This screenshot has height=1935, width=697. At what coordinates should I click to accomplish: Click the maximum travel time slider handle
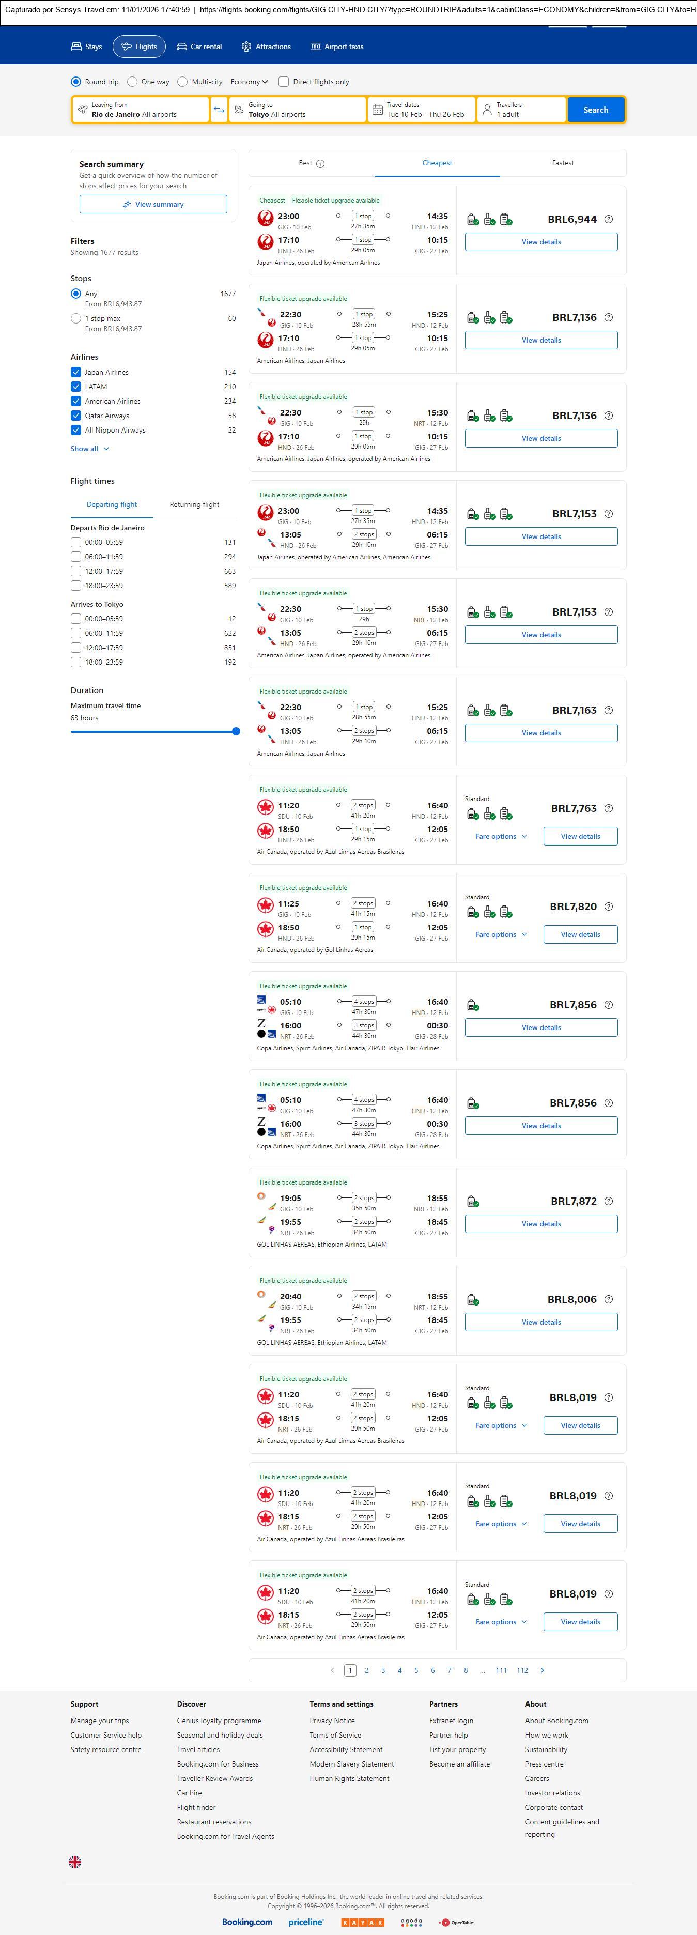(236, 732)
